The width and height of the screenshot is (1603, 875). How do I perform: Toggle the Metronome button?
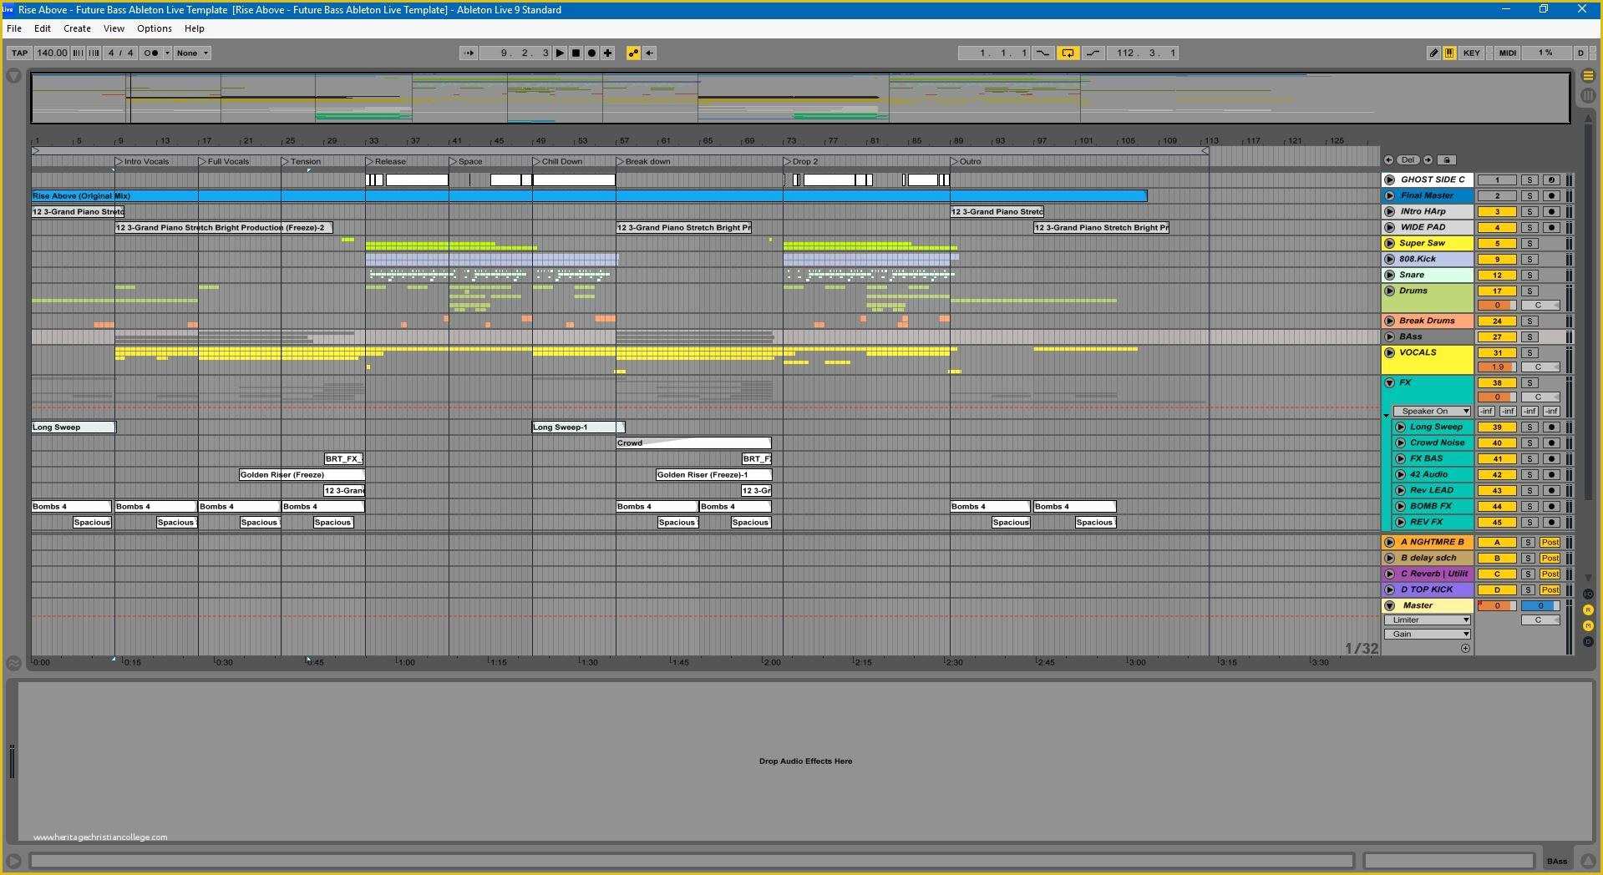coord(151,53)
